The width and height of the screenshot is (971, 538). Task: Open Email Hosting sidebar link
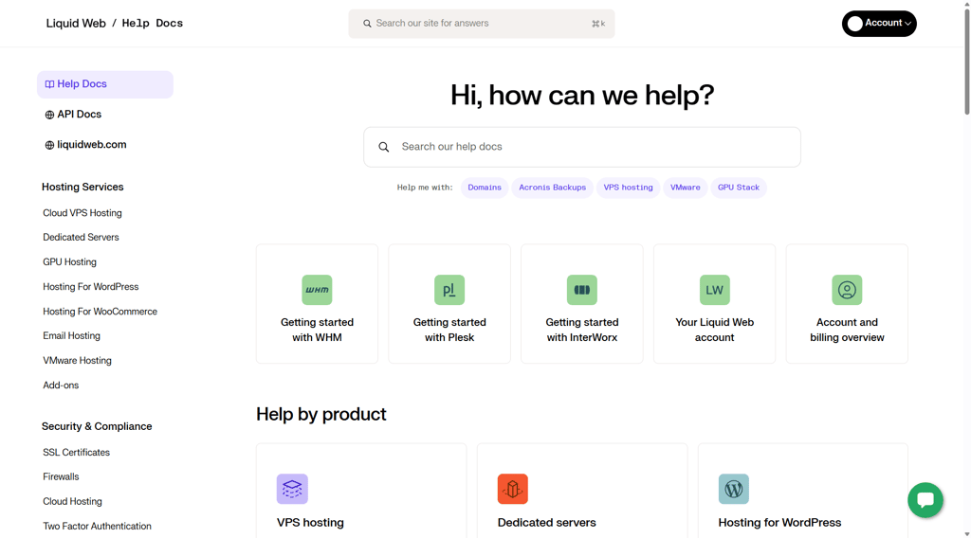71,335
